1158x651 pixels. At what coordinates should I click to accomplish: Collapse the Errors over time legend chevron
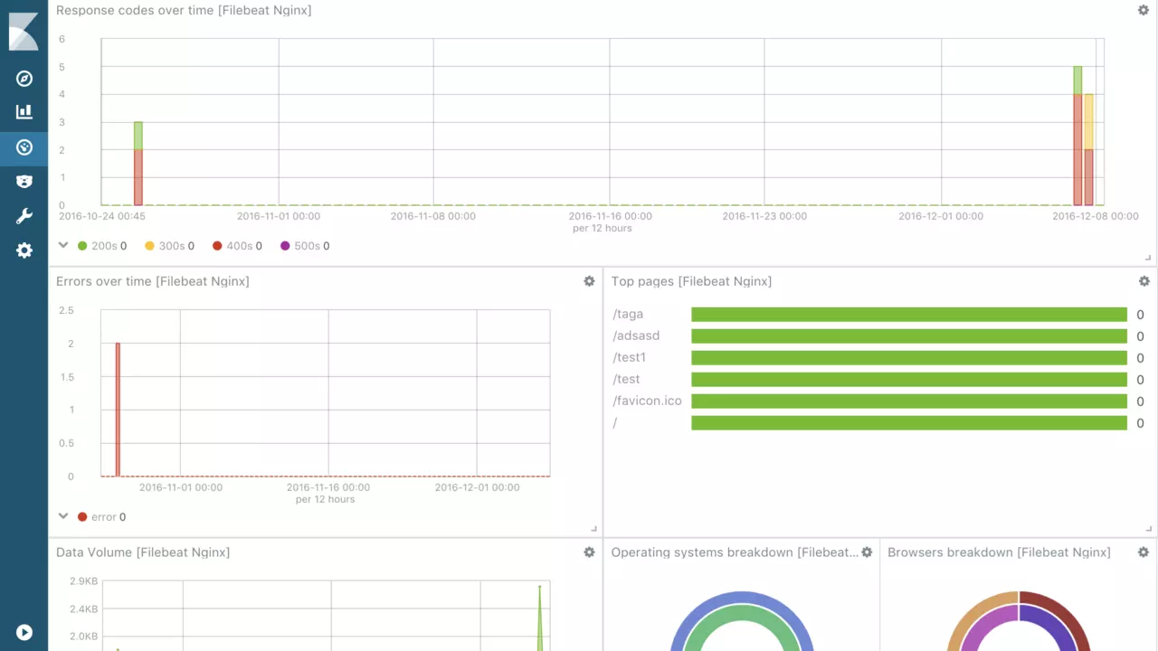(63, 516)
